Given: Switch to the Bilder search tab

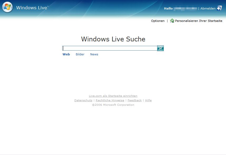Looking at the screenshot, I should pyautogui.click(x=80, y=54).
